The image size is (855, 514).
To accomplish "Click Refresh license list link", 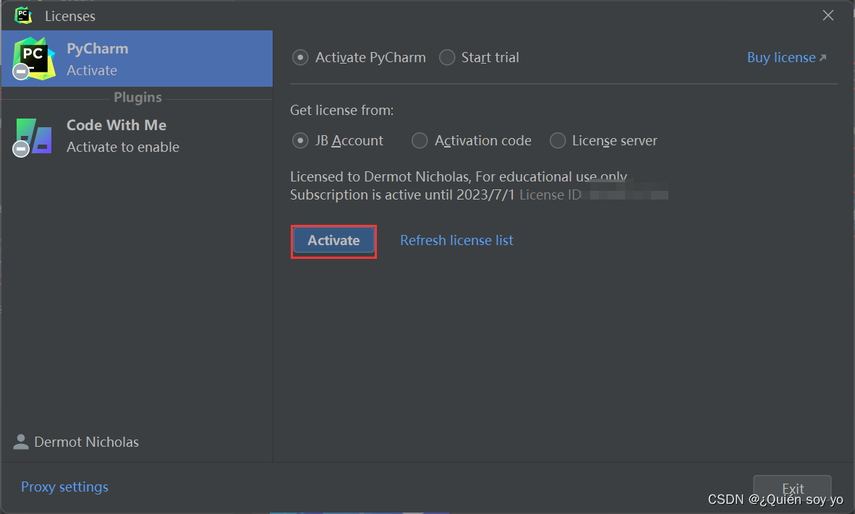I will coord(457,241).
